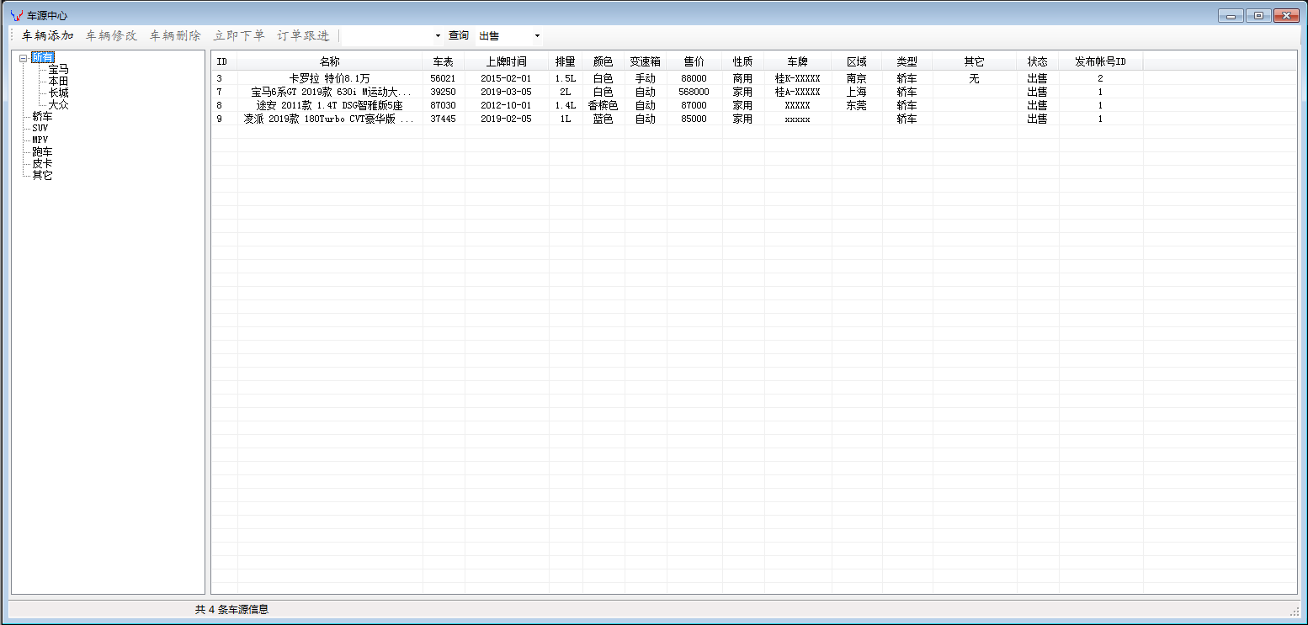Select the 跑车 category node
1308x625 pixels.
click(x=42, y=151)
